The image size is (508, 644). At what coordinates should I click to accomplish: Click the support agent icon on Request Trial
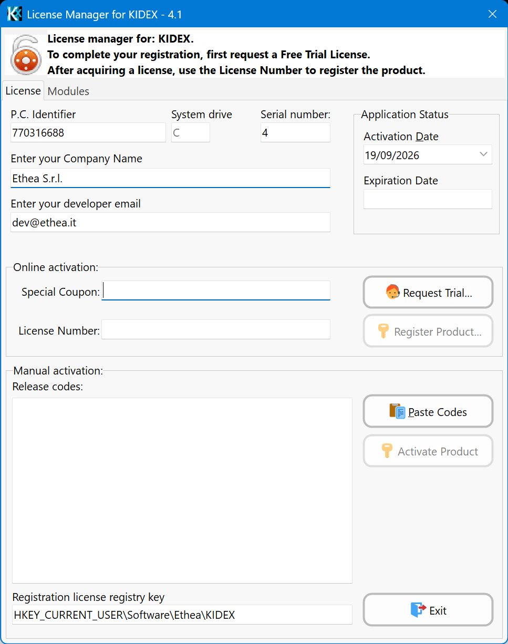pyautogui.click(x=392, y=293)
